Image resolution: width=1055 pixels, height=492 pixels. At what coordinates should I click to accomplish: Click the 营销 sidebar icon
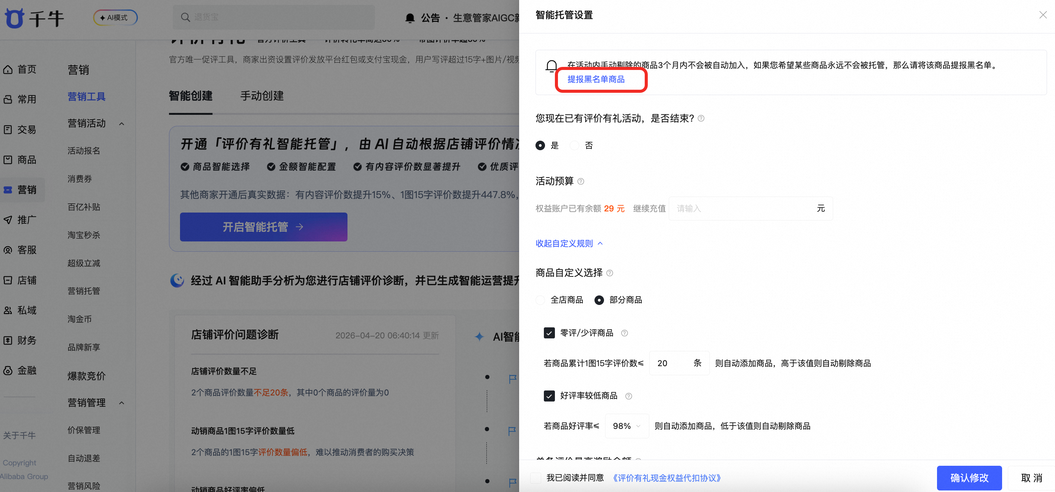pos(8,190)
